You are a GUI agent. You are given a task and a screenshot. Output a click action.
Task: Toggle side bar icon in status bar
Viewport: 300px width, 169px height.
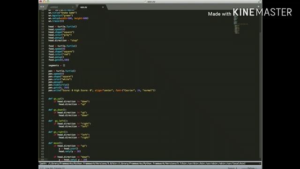(x=42, y=168)
